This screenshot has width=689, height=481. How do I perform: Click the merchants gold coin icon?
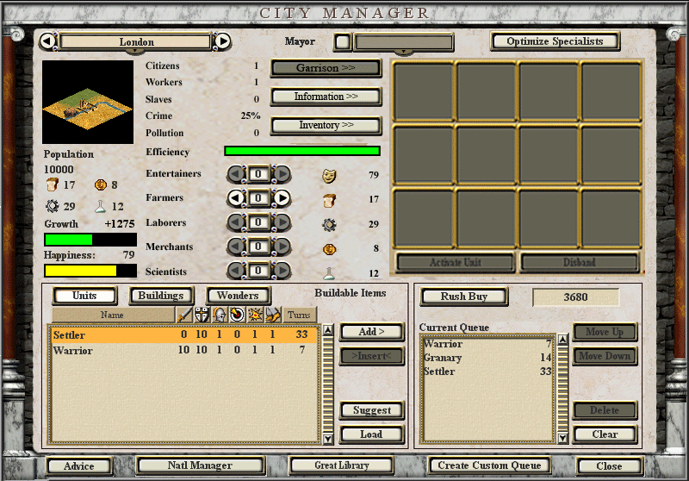(x=329, y=249)
